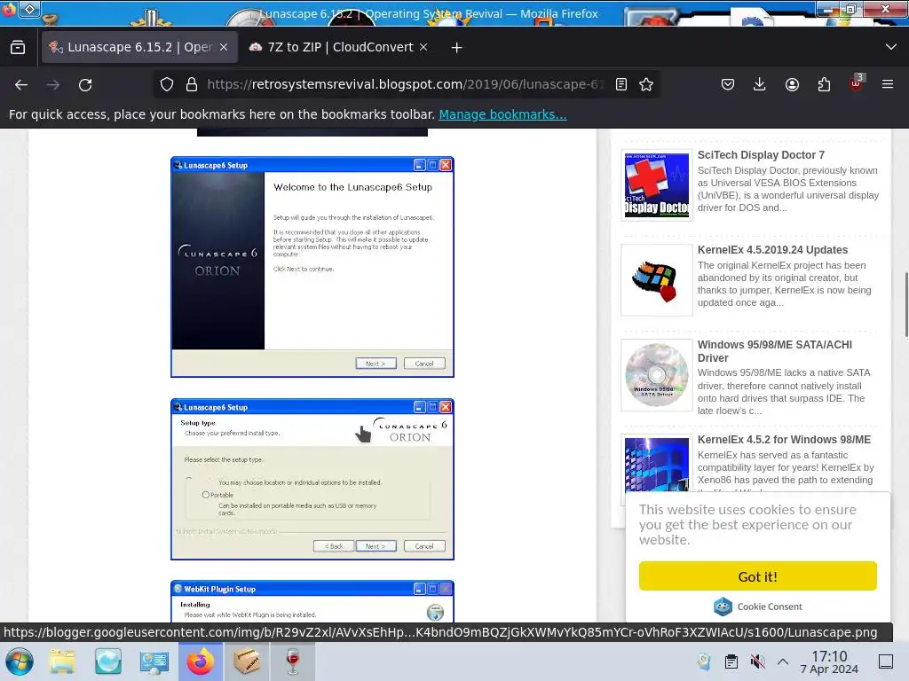909x681 pixels.
Task: Open the WebKit Plugin Setup screenshot
Action: 312,601
